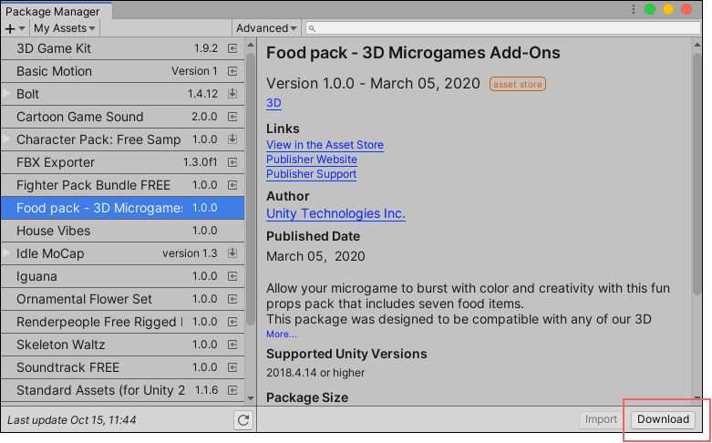Click import icon on Ornamental Flower Set row
Screen dimensions: 712x443
point(232,299)
